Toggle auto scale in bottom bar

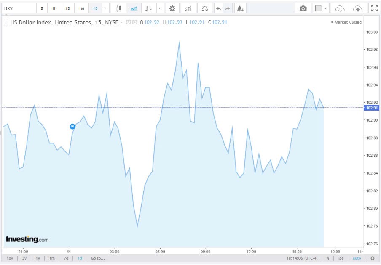click(357, 258)
